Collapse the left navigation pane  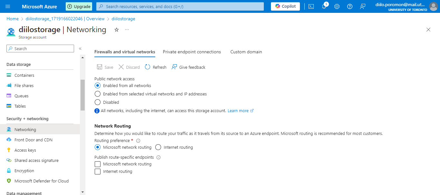point(80,49)
